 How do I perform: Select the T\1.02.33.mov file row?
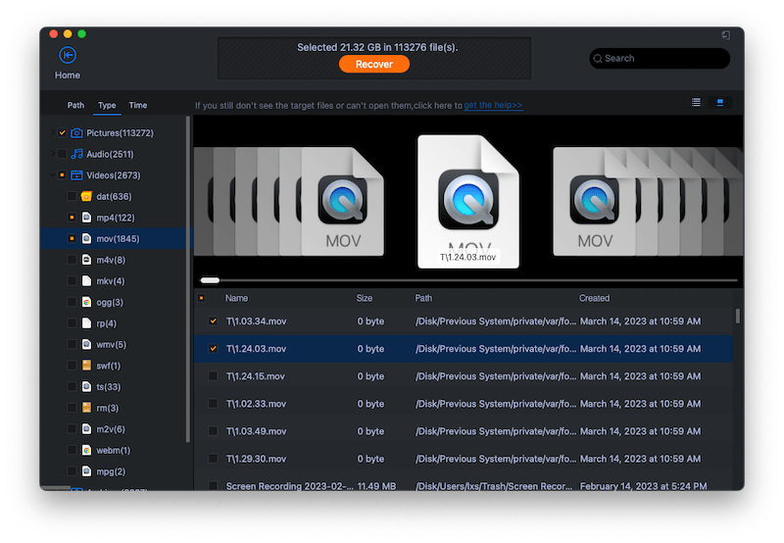(x=463, y=404)
